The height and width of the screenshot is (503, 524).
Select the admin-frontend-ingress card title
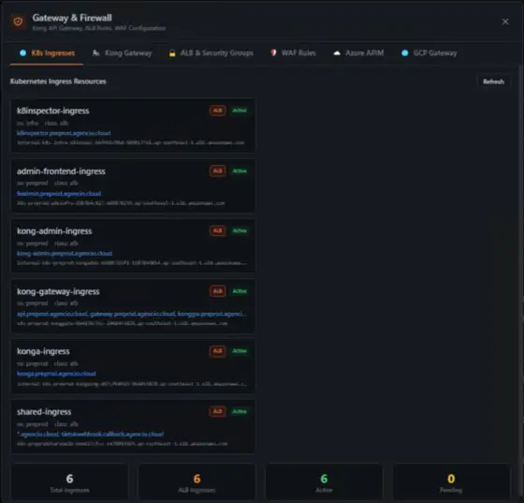(x=61, y=171)
